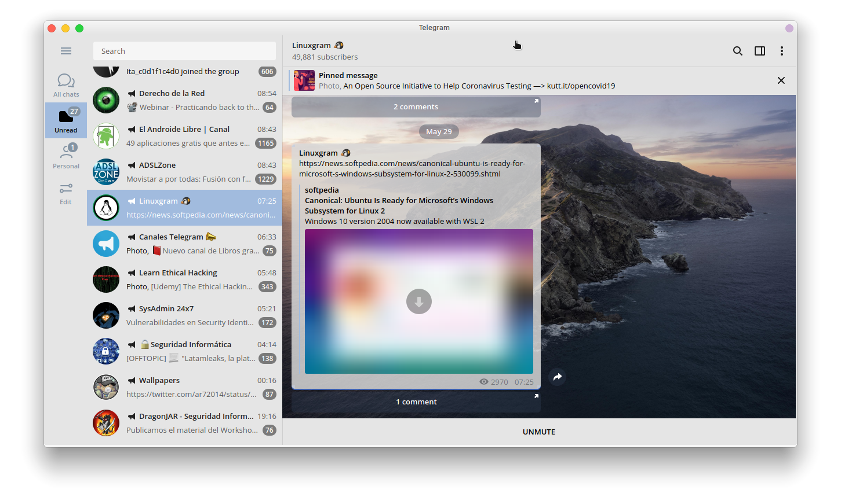The height and width of the screenshot is (497, 841).
Task: Open the Seguridad Informática channel
Action: [184, 351]
